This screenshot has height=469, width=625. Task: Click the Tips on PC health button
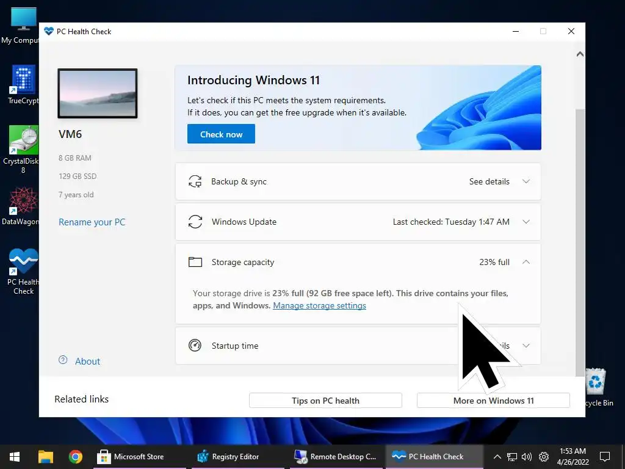[x=325, y=401]
